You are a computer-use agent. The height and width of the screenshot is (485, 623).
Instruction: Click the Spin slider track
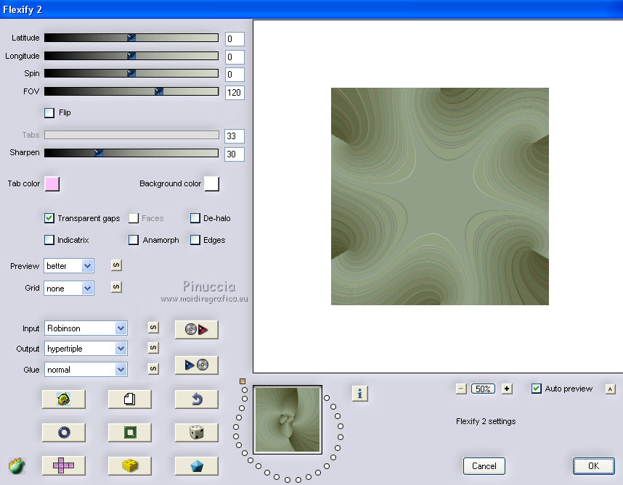click(131, 73)
